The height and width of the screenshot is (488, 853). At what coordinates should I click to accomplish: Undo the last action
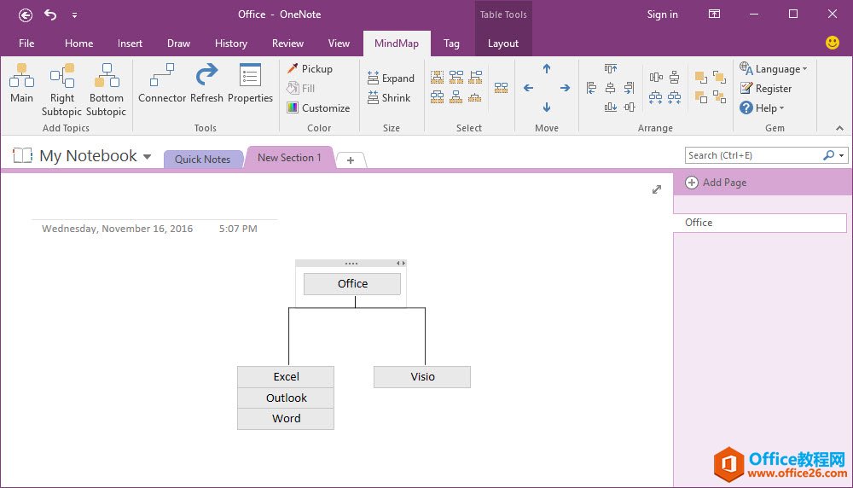coord(50,15)
